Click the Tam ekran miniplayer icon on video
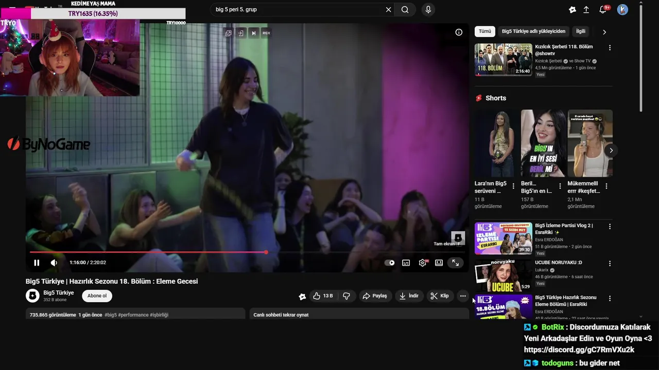Image resolution: width=659 pixels, height=370 pixels. point(458,238)
